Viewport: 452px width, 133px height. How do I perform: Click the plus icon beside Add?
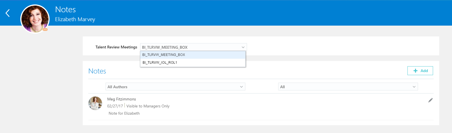pos(416,71)
